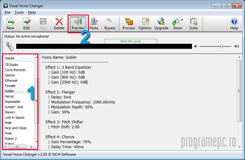Click the Delay: 5ms line
The image size is (245, 160).
tap(61, 97)
